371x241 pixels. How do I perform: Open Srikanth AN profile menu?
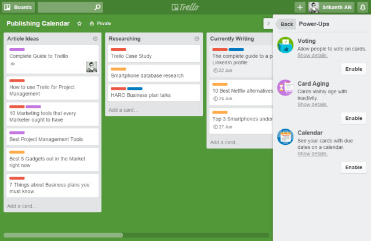pos(331,7)
